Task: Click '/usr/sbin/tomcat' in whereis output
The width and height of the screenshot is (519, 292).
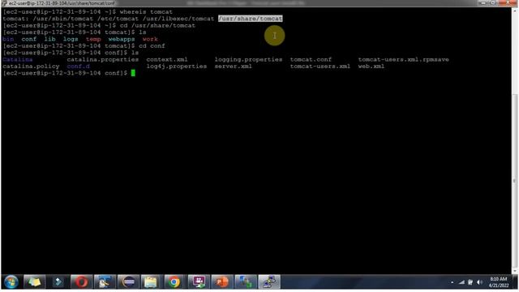Action: [x=63, y=19]
